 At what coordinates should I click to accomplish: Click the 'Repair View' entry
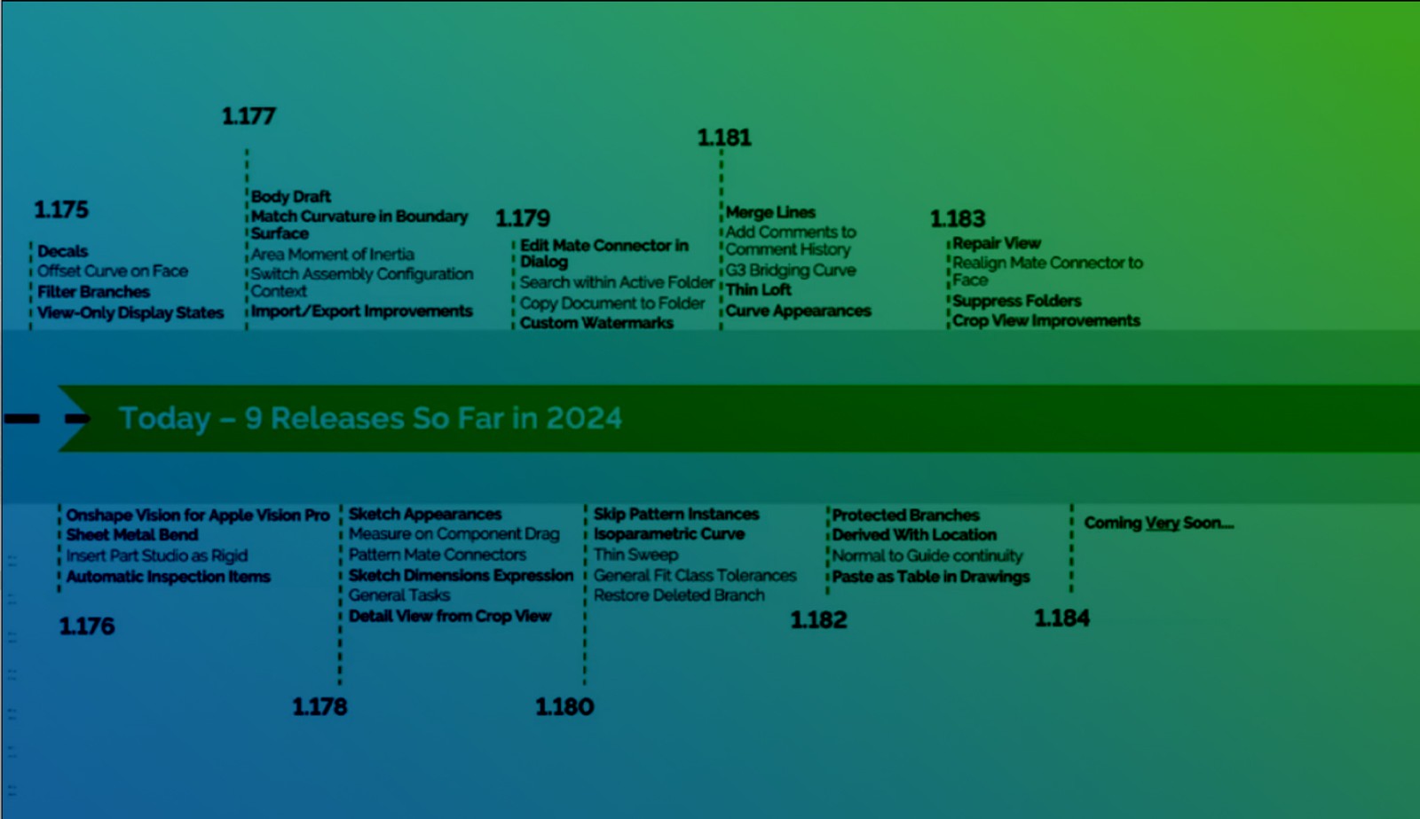997,242
